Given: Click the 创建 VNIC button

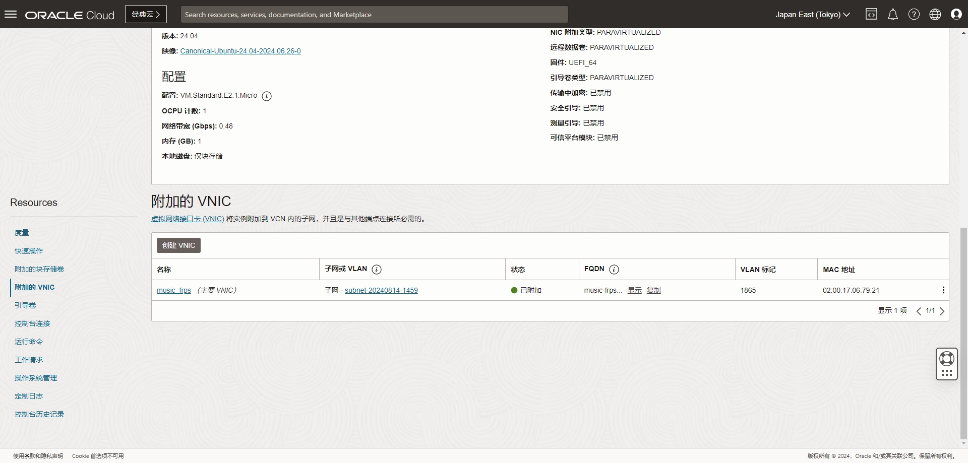Looking at the screenshot, I should (178, 245).
